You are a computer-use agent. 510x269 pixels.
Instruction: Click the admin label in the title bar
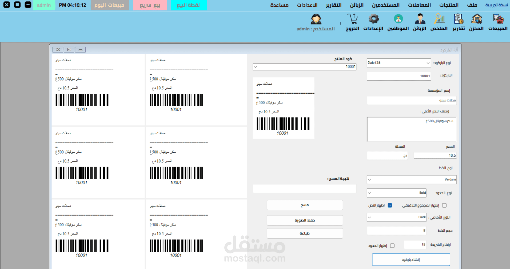click(44, 5)
